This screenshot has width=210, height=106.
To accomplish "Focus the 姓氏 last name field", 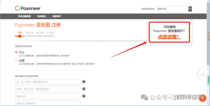I will coord(48,89).
